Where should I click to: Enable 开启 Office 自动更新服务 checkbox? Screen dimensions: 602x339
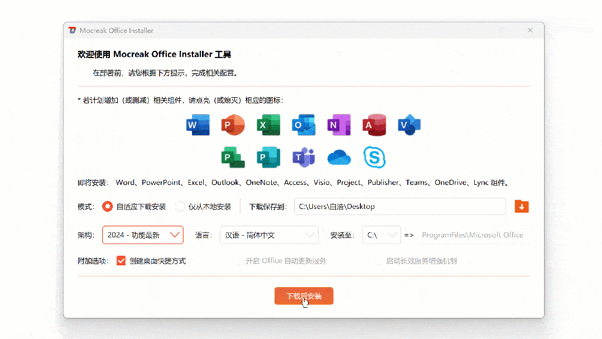[x=239, y=261]
